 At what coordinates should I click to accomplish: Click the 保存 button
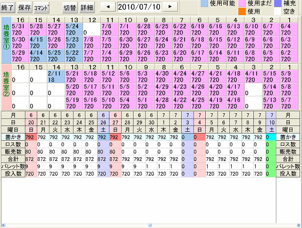[x=25, y=8]
